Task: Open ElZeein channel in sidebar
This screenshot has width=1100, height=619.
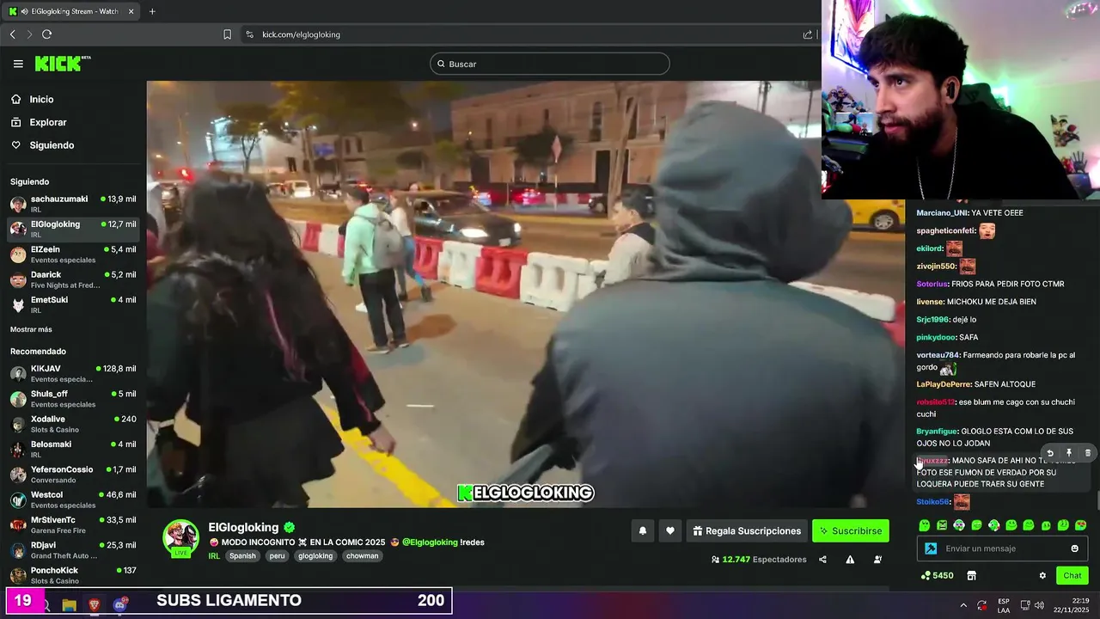Action: pyautogui.click(x=73, y=254)
